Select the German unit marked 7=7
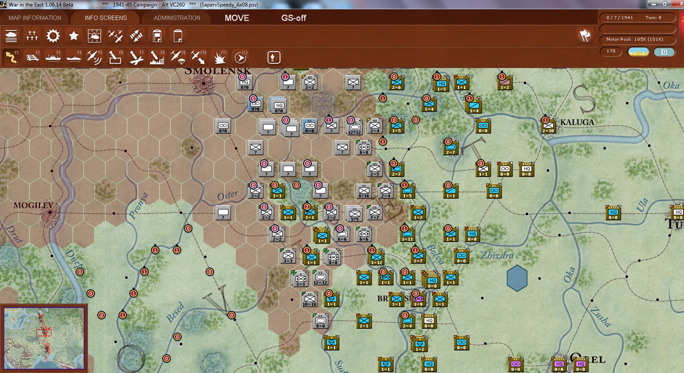The width and height of the screenshot is (684, 373). click(375, 213)
